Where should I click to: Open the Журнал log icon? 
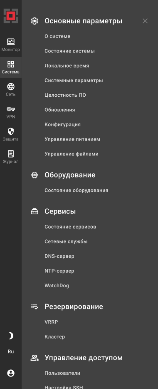pos(11,154)
